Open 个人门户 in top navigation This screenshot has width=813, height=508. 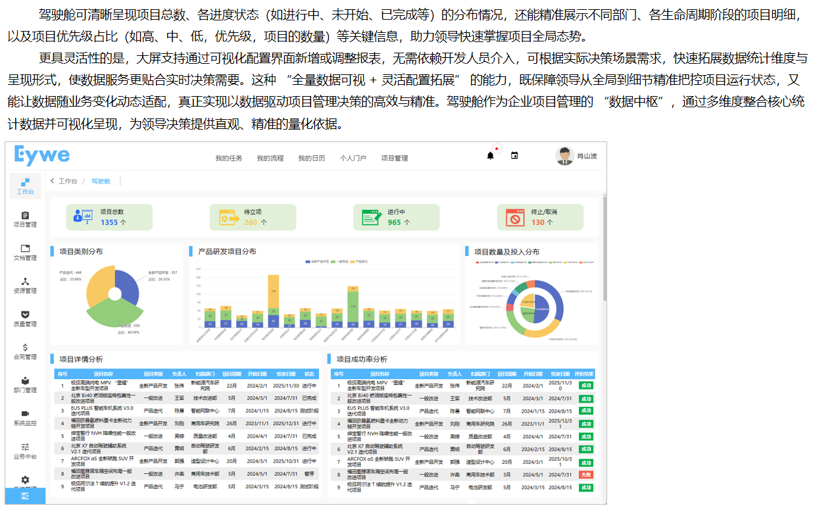(353, 159)
